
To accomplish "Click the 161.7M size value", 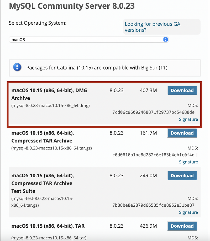I will 148,133.
